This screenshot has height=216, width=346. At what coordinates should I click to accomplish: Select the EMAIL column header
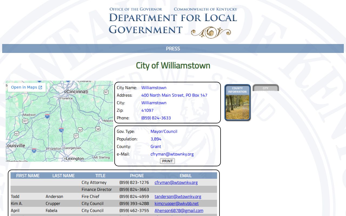pyautogui.click(x=186, y=176)
